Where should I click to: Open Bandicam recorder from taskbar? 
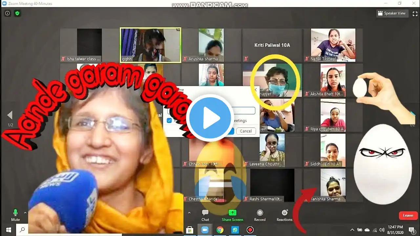tap(250, 230)
